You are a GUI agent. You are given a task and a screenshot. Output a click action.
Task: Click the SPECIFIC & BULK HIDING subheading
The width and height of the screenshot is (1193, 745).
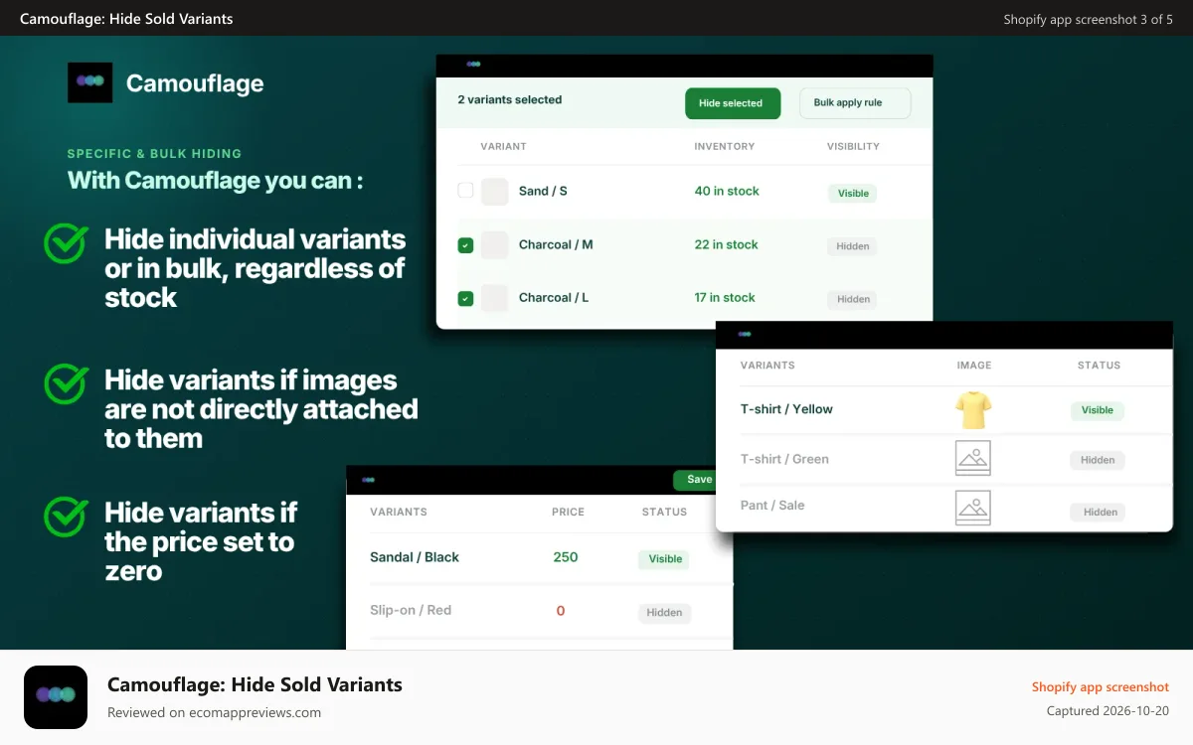[154, 154]
